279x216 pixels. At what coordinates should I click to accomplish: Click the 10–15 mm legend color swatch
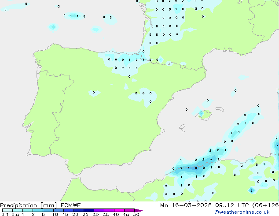(x=58, y=210)
